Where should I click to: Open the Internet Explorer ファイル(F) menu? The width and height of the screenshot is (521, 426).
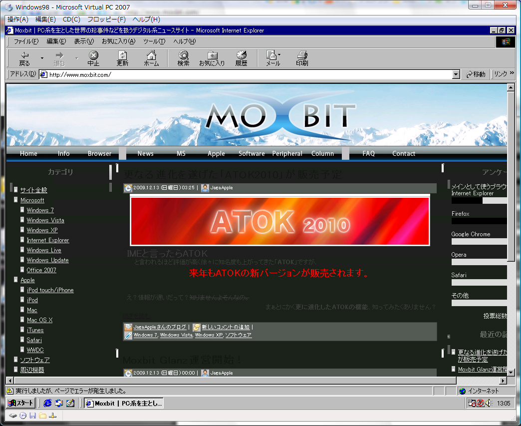[x=26, y=41]
